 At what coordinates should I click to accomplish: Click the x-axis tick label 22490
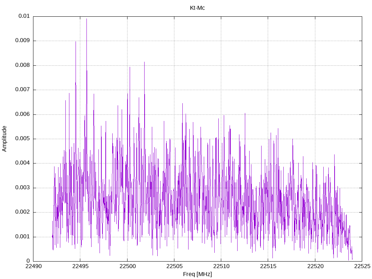33,266
